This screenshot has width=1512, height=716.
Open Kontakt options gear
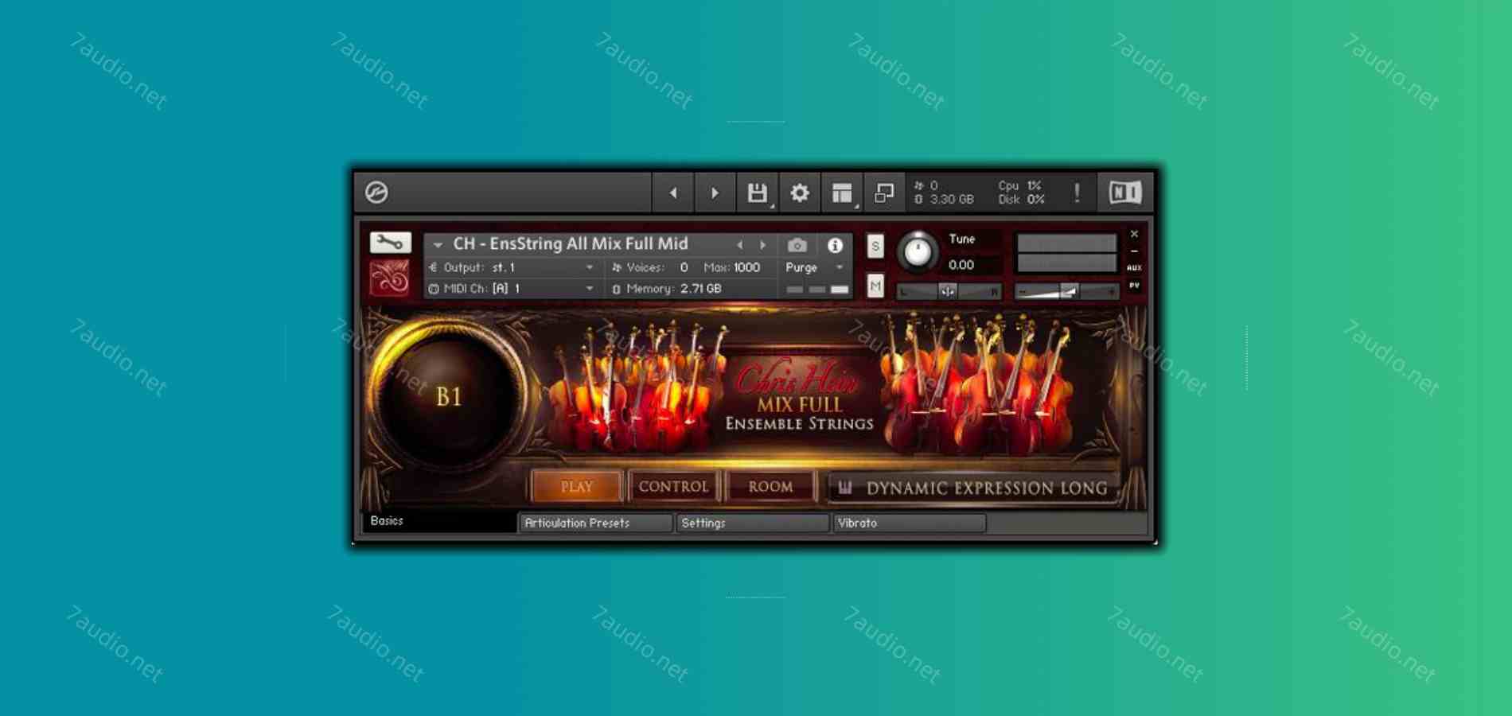click(800, 193)
